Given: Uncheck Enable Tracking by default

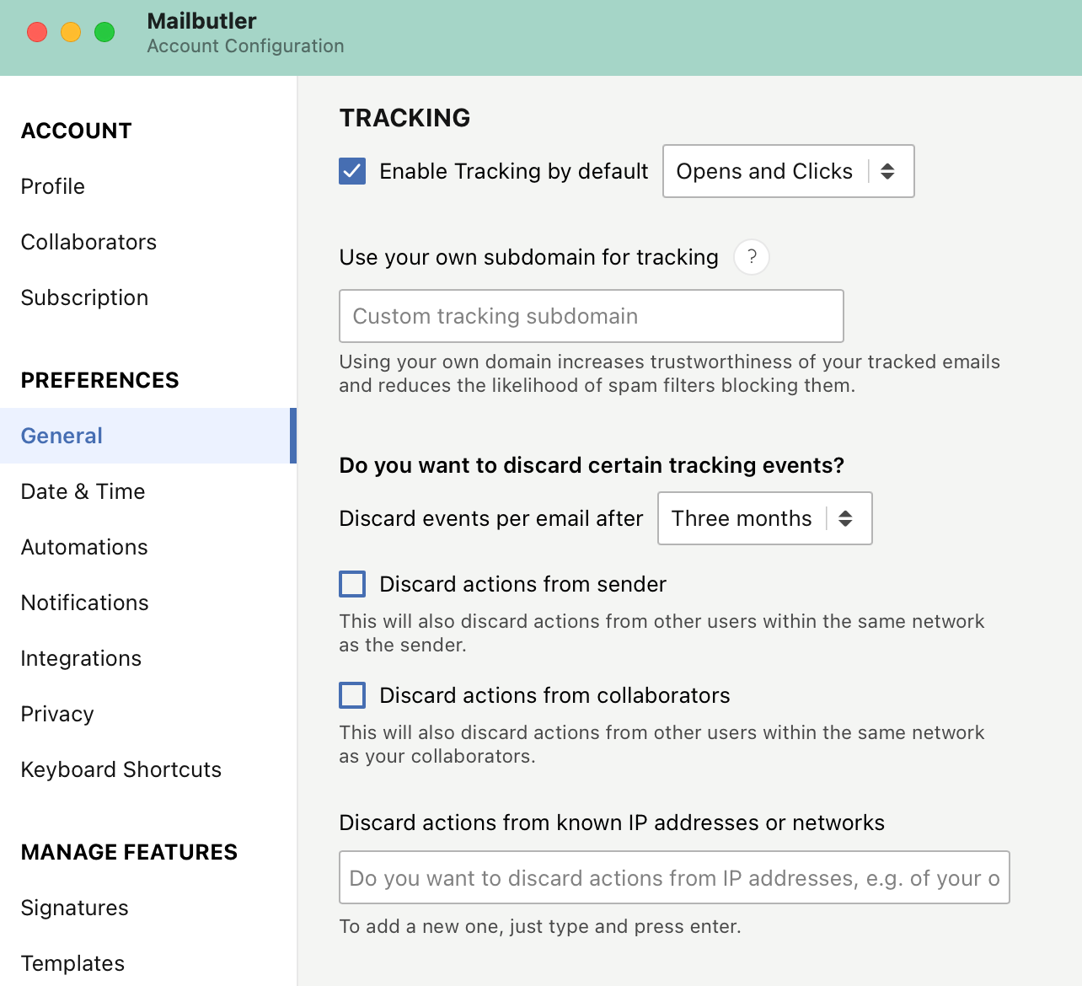Looking at the screenshot, I should 352,171.
